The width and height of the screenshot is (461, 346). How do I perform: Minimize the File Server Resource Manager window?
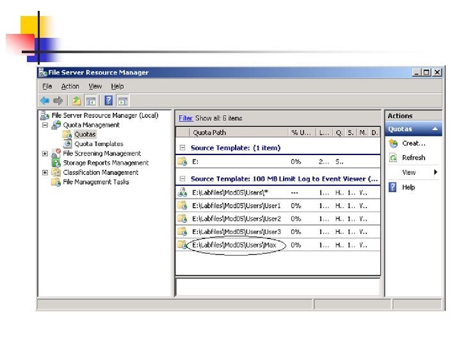click(x=416, y=72)
